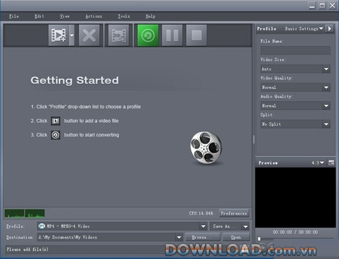Open the Add file dropdown arrow in toolbar
The width and height of the screenshot is (339, 259).
click(72, 35)
